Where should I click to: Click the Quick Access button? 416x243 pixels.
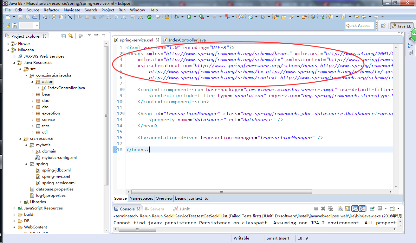[359, 25]
